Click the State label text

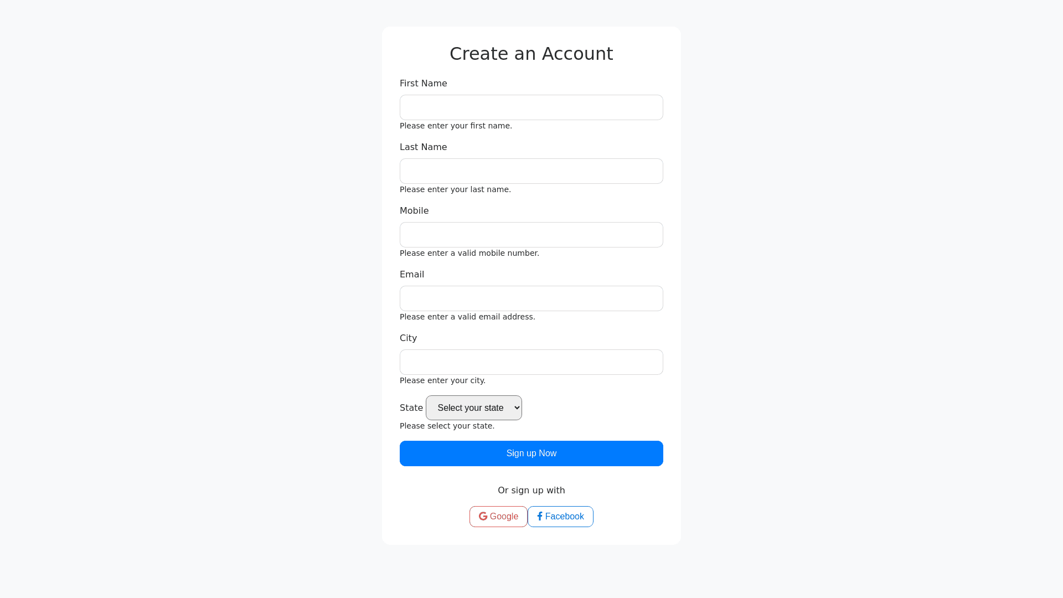click(411, 408)
